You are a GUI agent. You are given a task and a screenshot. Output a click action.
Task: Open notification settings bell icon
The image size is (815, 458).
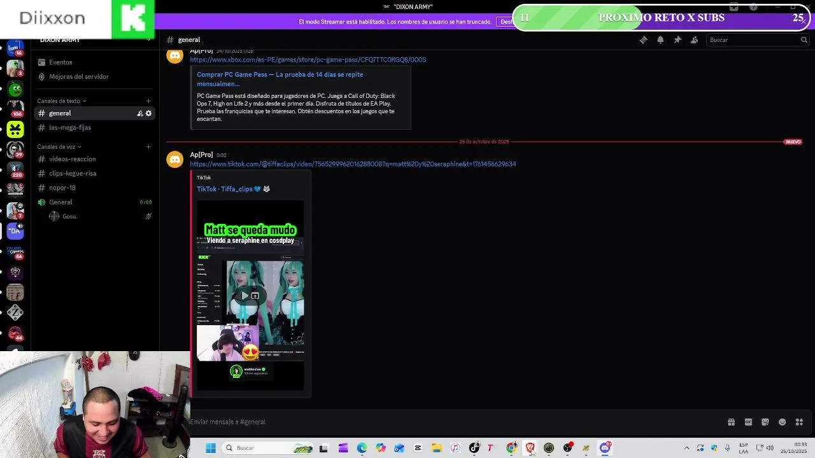point(660,39)
